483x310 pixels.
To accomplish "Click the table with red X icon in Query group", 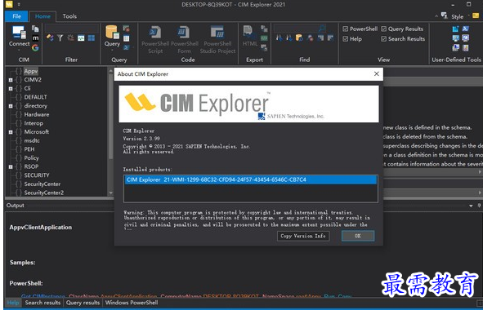I will pyautogui.click(x=127, y=29).
